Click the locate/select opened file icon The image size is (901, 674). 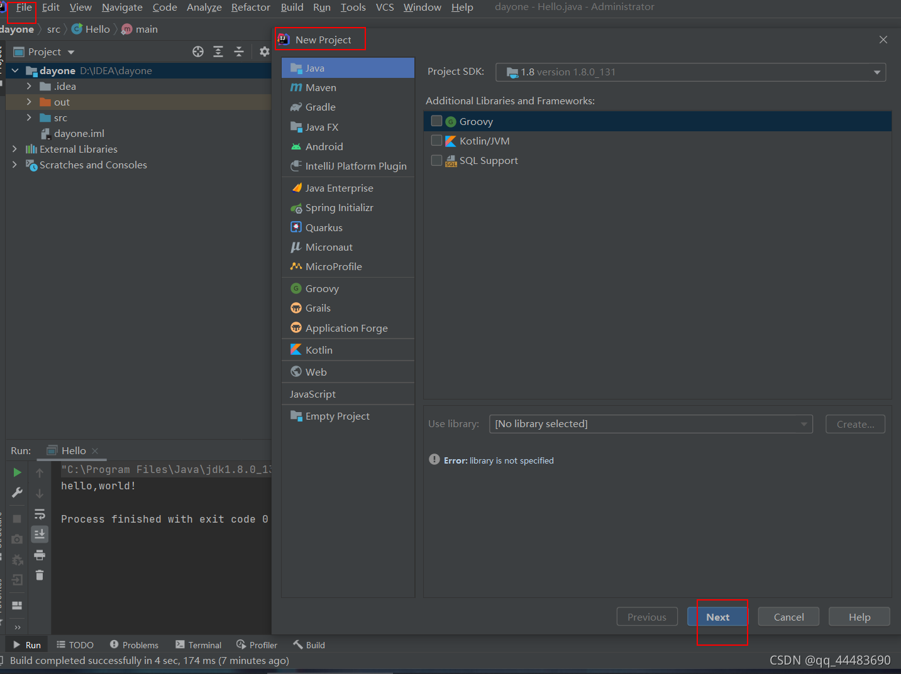pos(198,52)
